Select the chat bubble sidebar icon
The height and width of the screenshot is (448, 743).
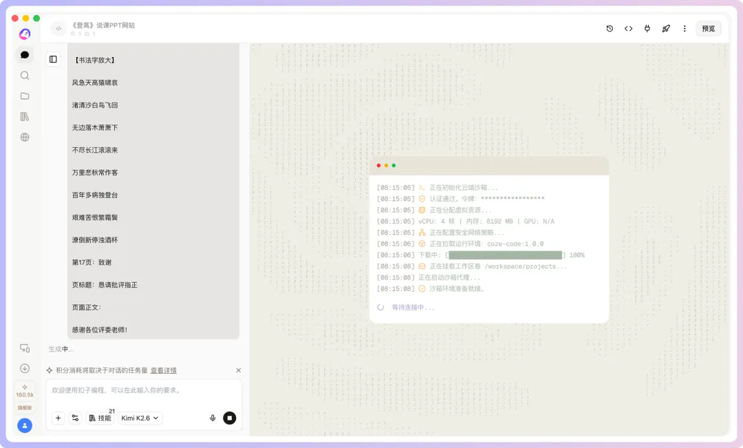[25, 55]
